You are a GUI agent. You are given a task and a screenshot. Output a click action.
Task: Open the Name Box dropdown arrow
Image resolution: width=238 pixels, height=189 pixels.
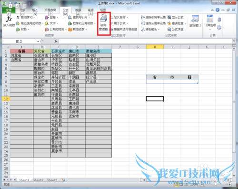click(38, 42)
